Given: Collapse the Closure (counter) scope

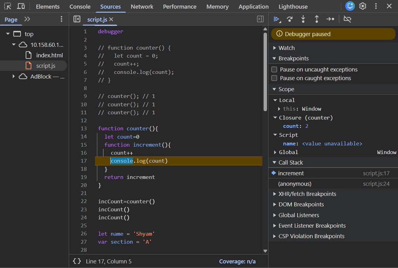Looking at the screenshot, I should (x=275, y=118).
